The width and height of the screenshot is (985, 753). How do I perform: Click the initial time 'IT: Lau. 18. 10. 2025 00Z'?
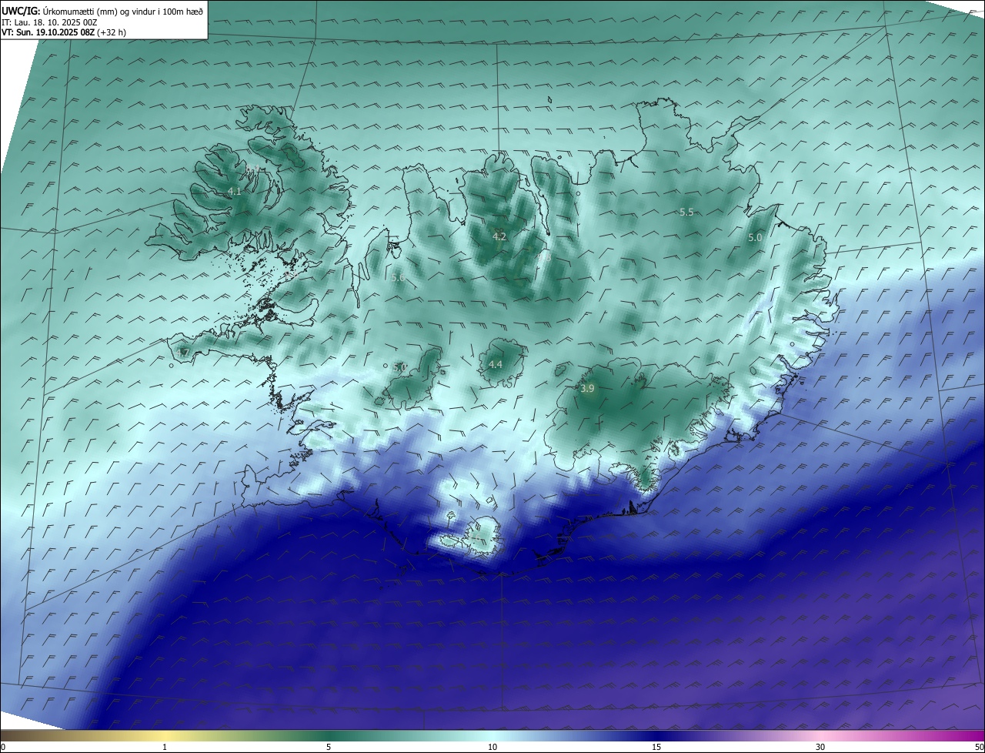pyautogui.click(x=49, y=22)
